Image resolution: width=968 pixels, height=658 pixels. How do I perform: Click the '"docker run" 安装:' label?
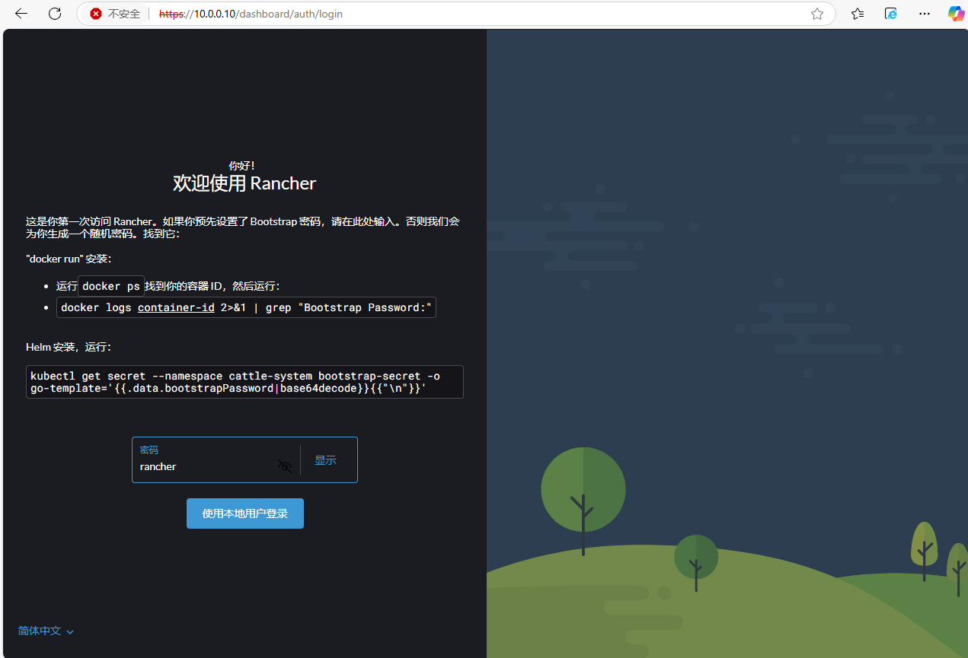point(69,259)
